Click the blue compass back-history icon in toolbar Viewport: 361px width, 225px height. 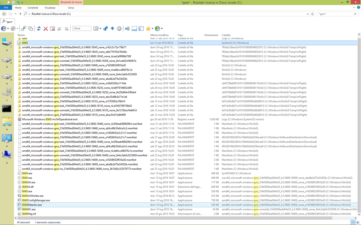(4, 28)
